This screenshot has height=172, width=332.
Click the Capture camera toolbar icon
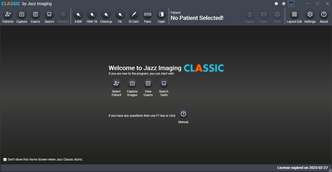[22, 15]
